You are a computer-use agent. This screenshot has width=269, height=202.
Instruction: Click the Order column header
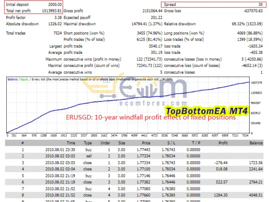[x=105, y=143]
